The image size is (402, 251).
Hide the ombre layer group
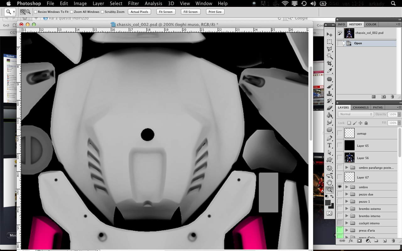pos(340,187)
